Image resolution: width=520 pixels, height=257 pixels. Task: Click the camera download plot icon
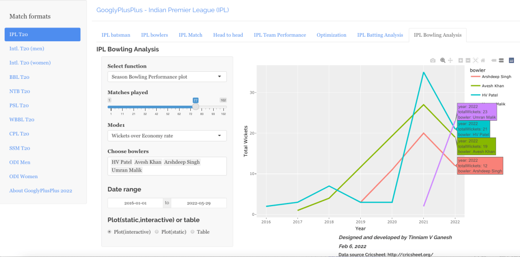click(433, 60)
